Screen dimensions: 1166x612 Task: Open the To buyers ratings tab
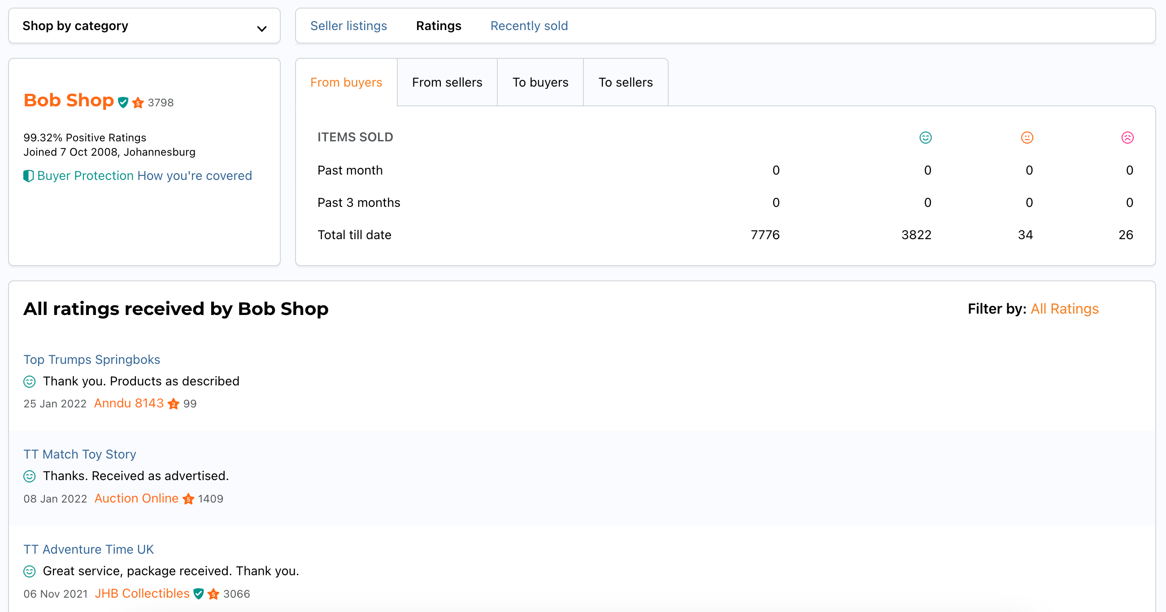pos(540,83)
